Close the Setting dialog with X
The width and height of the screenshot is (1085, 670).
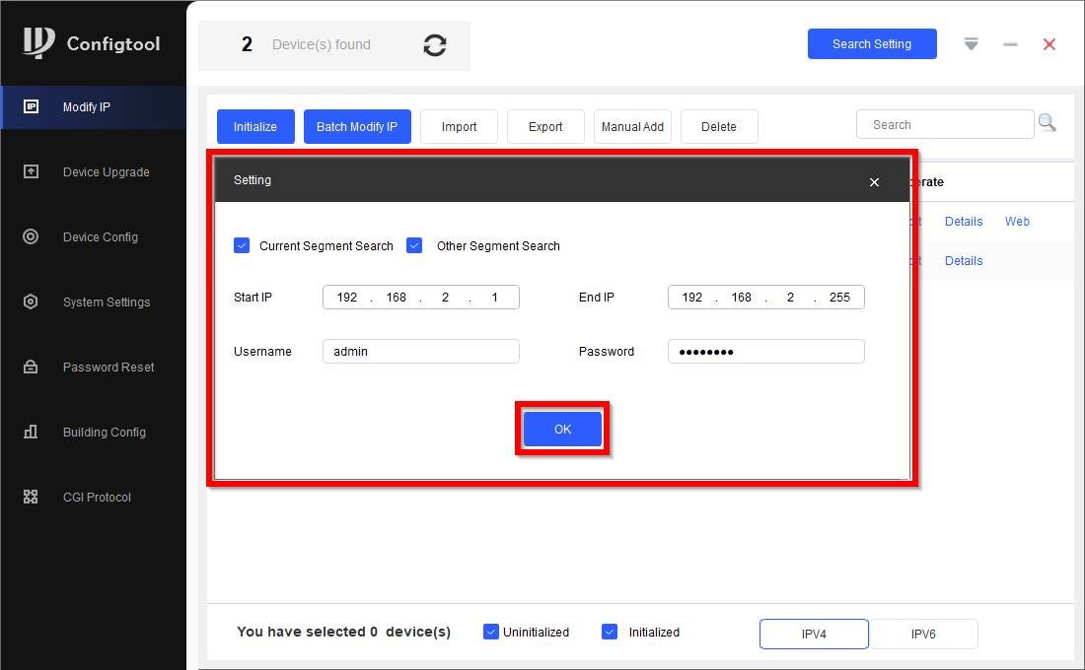tap(874, 182)
